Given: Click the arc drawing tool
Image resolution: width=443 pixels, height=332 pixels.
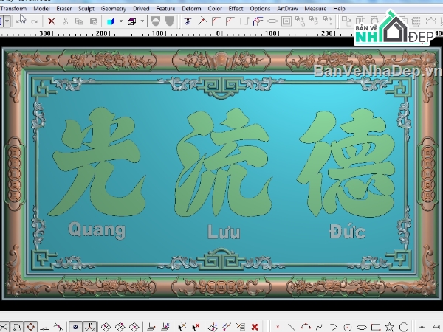Looking at the screenshot, I should pos(306,327).
